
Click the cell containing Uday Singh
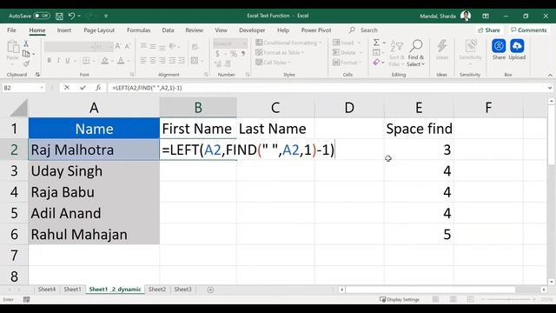pyautogui.click(x=94, y=171)
